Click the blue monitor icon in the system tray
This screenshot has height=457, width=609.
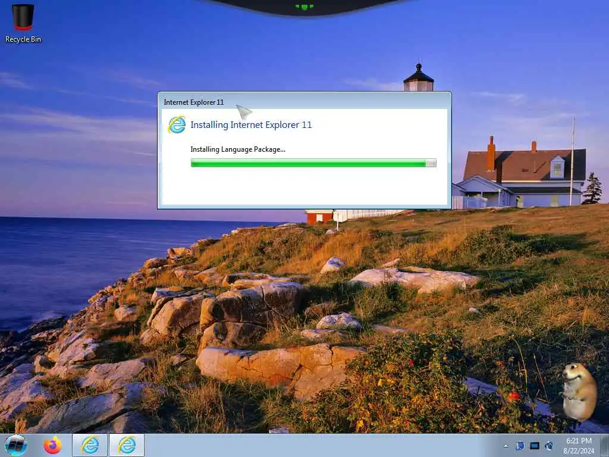535,446
